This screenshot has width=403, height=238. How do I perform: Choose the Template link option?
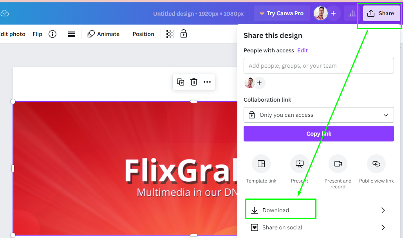[x=261, y=169]
